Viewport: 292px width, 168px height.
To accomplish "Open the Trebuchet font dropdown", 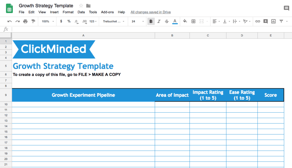I will (x=113, y=21).
